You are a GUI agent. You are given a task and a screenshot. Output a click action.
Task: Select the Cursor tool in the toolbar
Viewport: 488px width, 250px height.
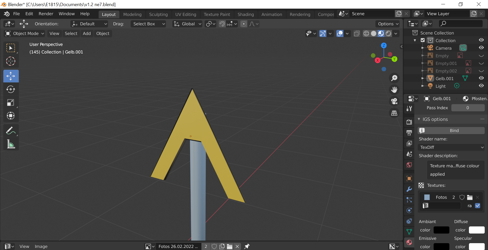coord(11,61)
